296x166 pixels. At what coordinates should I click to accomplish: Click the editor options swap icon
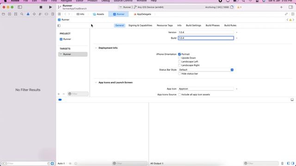point(286,14)
